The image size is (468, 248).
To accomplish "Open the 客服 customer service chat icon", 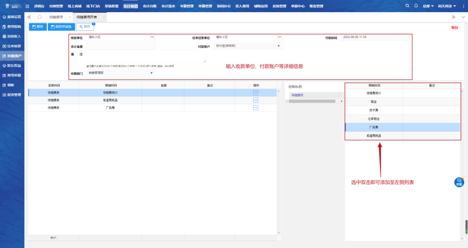I will point(459,182).
